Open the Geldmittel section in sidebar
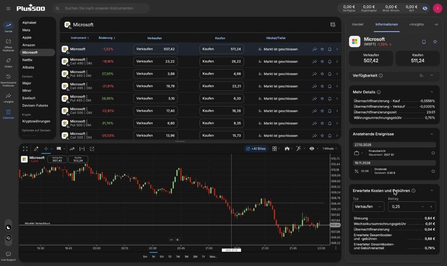Screen dimensions: 447x266 tap(8, 114)
